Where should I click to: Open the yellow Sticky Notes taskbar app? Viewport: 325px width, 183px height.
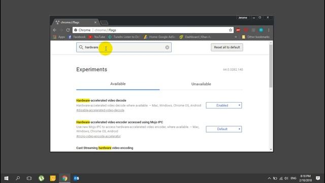click(x=53, y=178)
